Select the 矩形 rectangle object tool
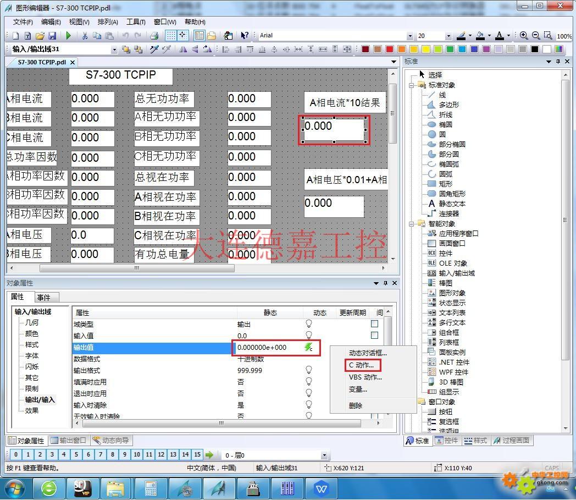Image resolution: width=576 pixels, height=500 pixels. (445, 184)
